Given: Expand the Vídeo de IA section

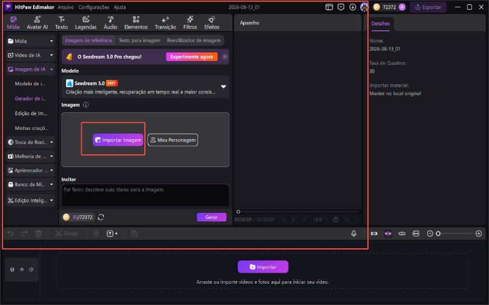Looking at the screenshot, I should coord(30,55).
